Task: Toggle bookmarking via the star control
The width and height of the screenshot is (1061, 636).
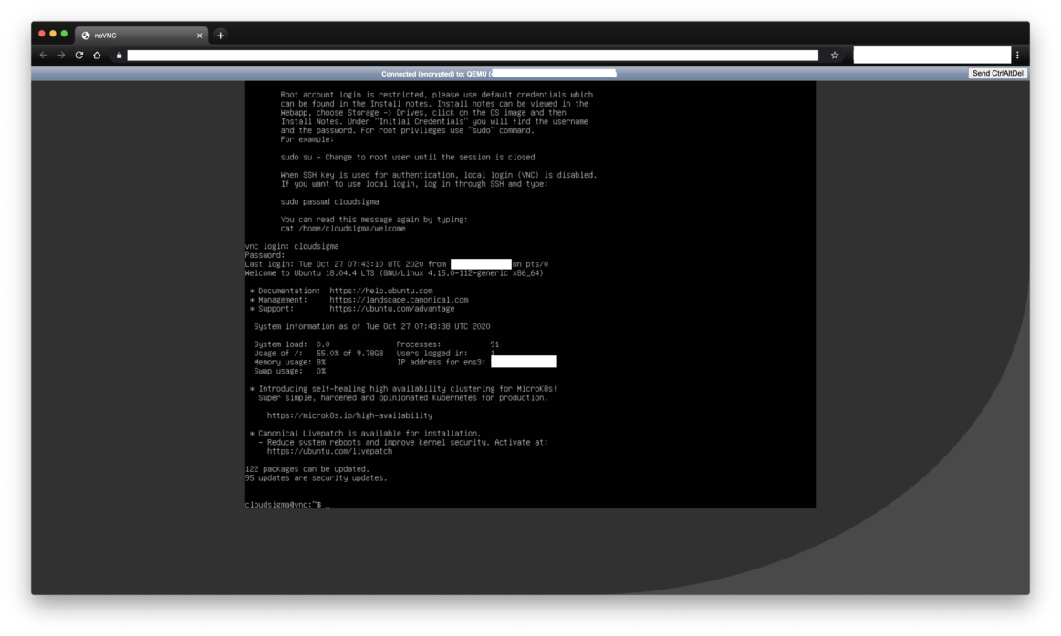Action: coord(832,54)
